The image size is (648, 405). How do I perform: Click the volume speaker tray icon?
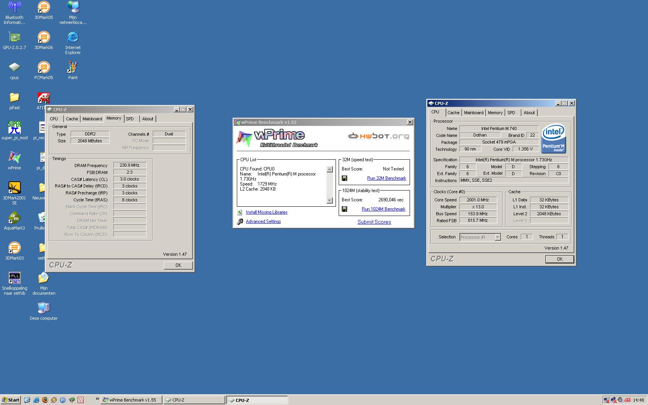coord(620,400)
